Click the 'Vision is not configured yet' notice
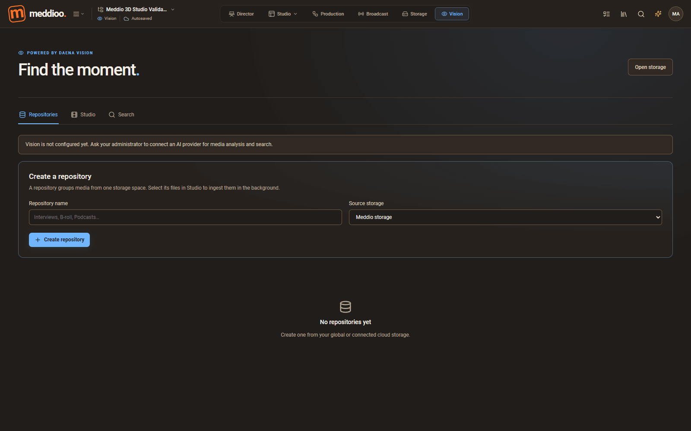 pos(345,144)
